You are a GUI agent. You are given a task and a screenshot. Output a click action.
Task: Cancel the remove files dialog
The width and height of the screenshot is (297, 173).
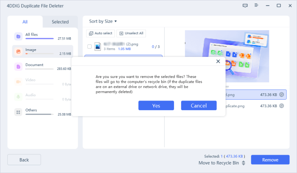point(199,106)
